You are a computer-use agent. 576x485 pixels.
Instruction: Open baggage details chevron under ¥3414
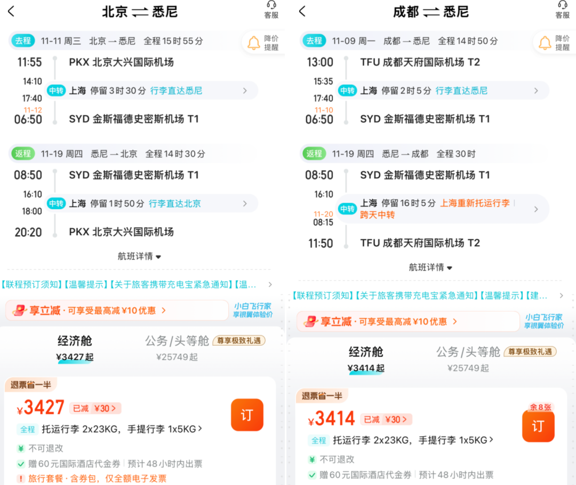pos(492,440)
